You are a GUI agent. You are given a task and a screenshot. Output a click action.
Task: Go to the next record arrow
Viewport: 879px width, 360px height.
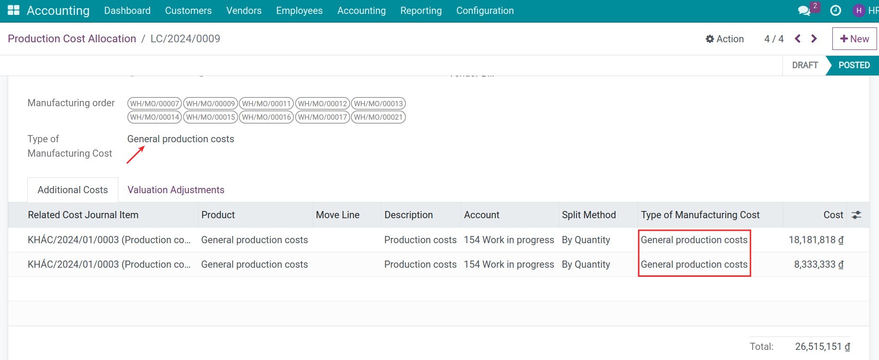coord(814,39)
